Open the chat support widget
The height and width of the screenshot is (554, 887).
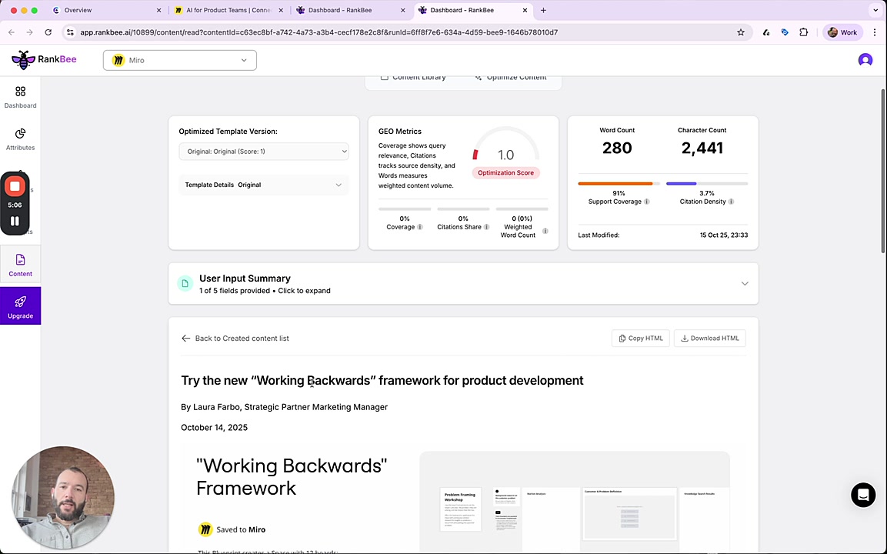coord(863,495)
